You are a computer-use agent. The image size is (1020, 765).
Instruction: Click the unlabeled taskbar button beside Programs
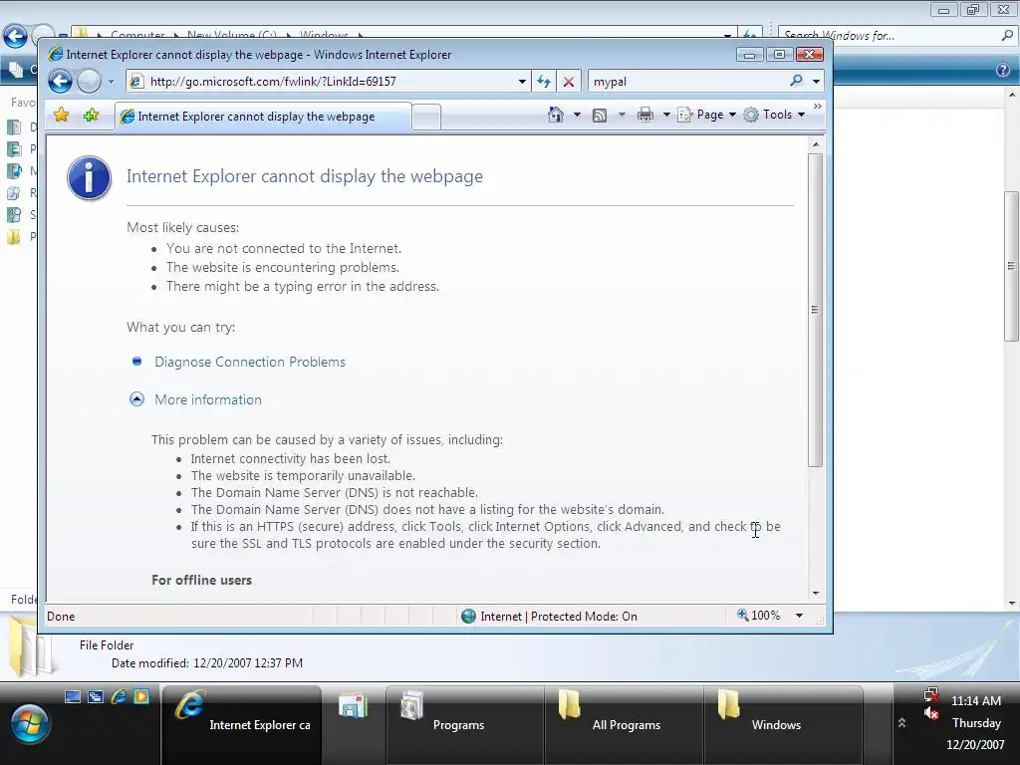click(x=354, y=724)
